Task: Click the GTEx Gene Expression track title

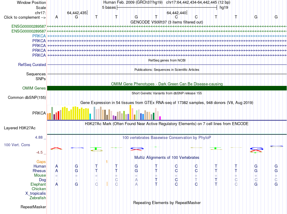Action: click(166, 102)
